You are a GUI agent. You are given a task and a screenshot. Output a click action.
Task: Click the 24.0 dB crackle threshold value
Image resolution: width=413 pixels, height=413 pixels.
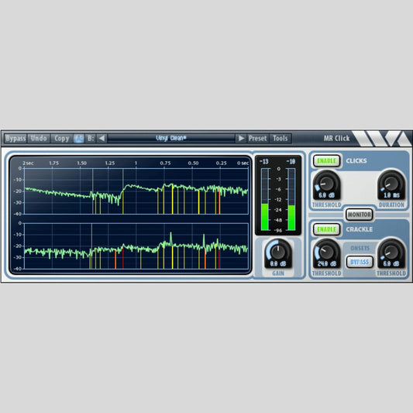point(327,263)
